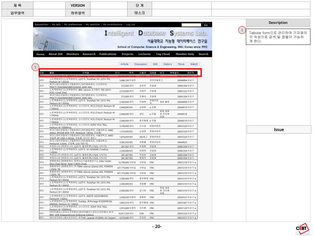Image resolution: width=314 pixels, height=236 pixels.
Task: Open the Move tab
Action: point(181,64)
